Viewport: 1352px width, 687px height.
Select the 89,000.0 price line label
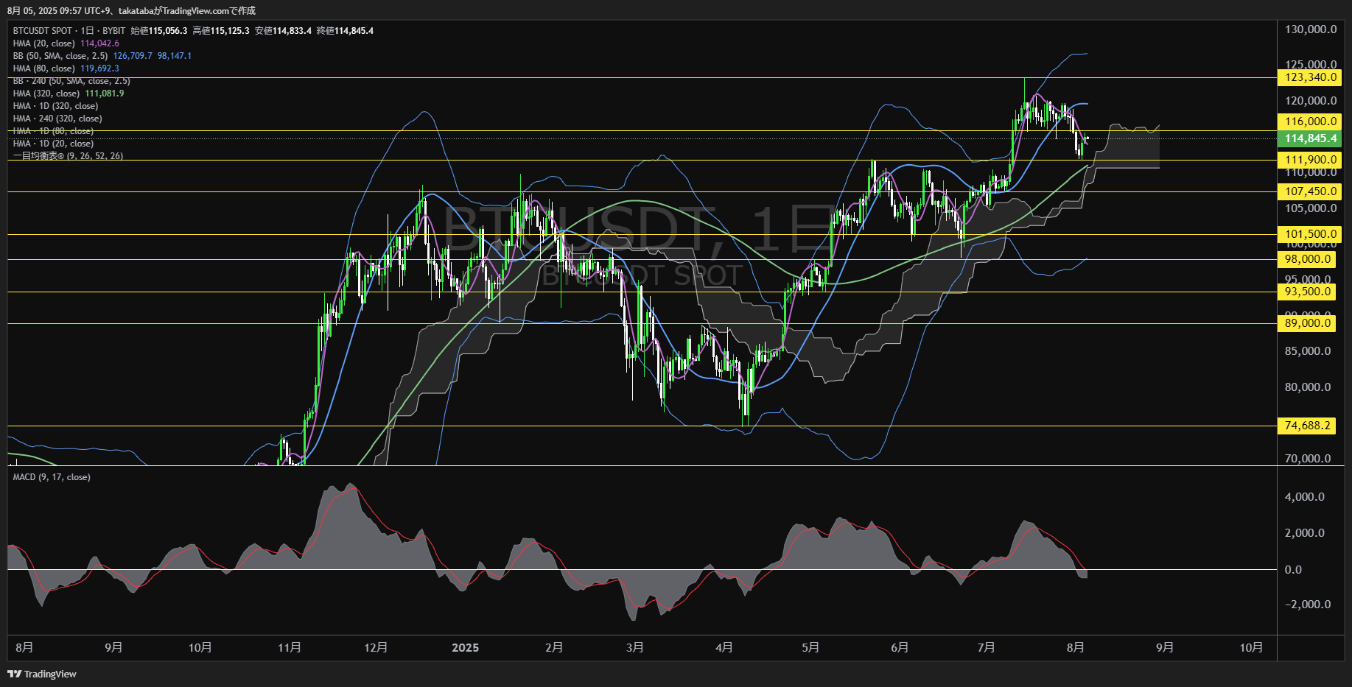(x=1308, y=323)
